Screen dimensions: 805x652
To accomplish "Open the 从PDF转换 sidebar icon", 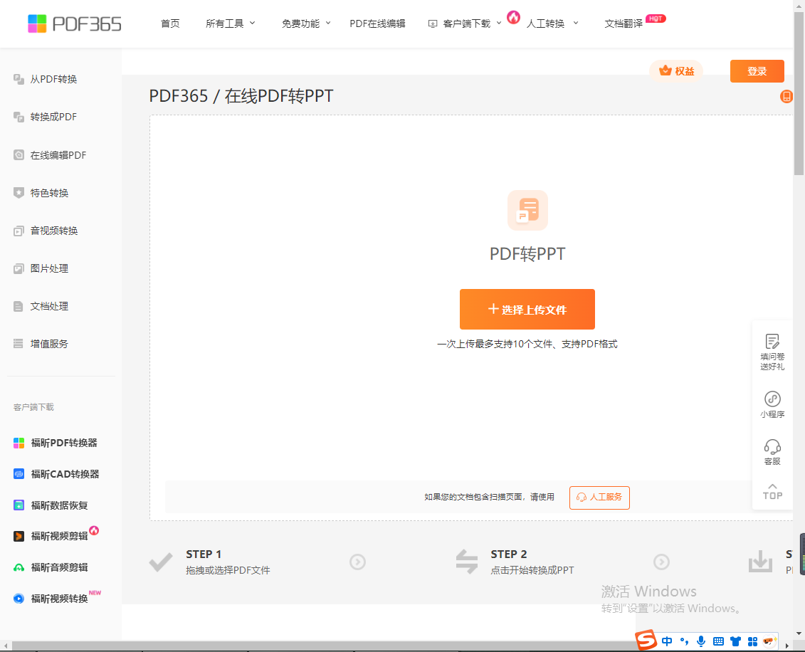I will pyautogui.click(x=19, y=79).
